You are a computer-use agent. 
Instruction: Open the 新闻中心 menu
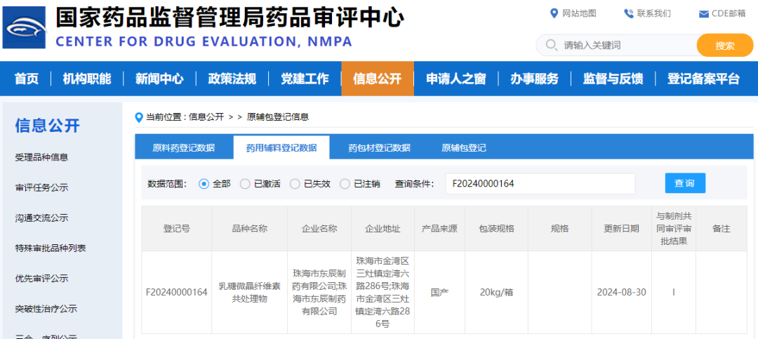coord(159,79)
